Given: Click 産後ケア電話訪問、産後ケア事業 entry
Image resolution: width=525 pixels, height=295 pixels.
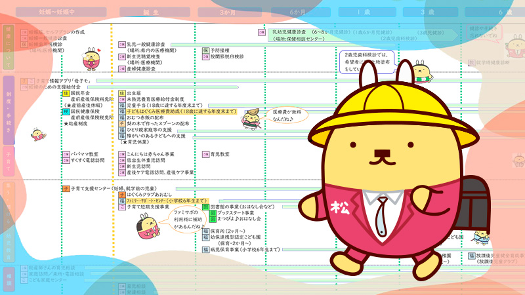Looking at the screenshot, I should point(160,172).
